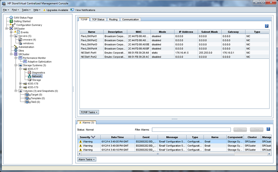Select the 4335-179 storage system icon
This screenshot has height=172, width=278.
pos(25,87)
